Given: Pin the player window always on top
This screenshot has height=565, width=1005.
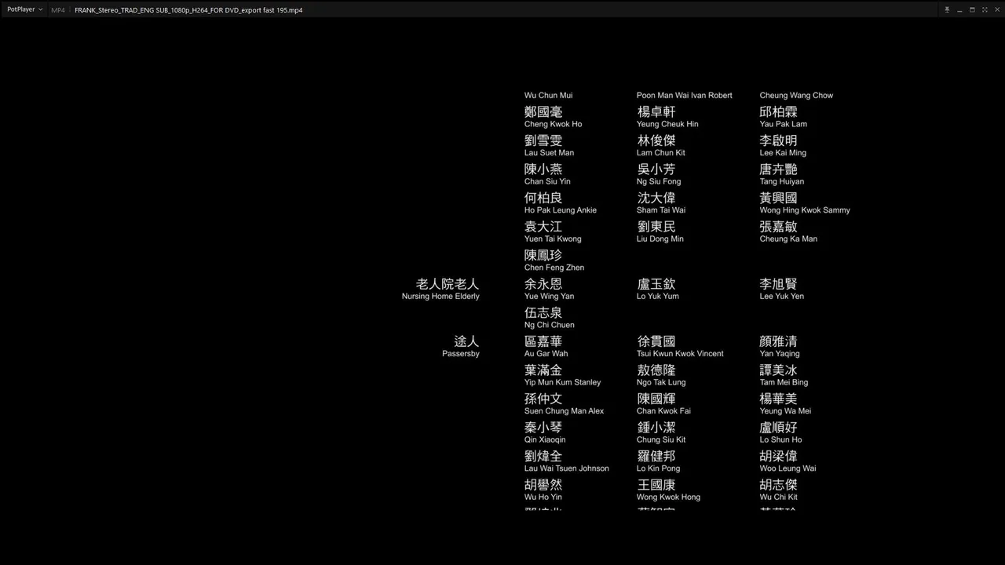Looking at the screenshot, I should click(x=947, y=9).
